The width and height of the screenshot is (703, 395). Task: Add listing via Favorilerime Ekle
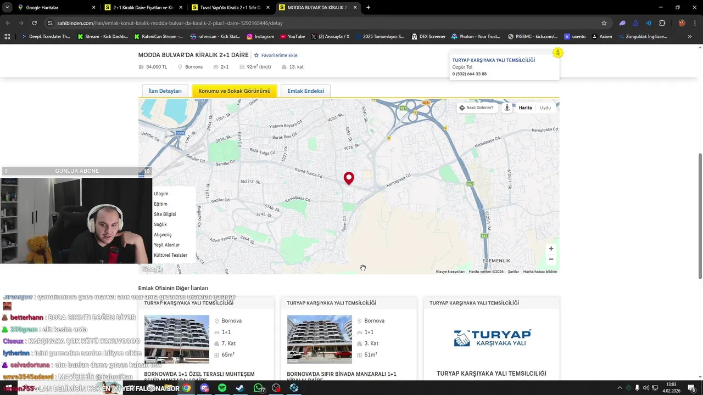tap(276, 55)
